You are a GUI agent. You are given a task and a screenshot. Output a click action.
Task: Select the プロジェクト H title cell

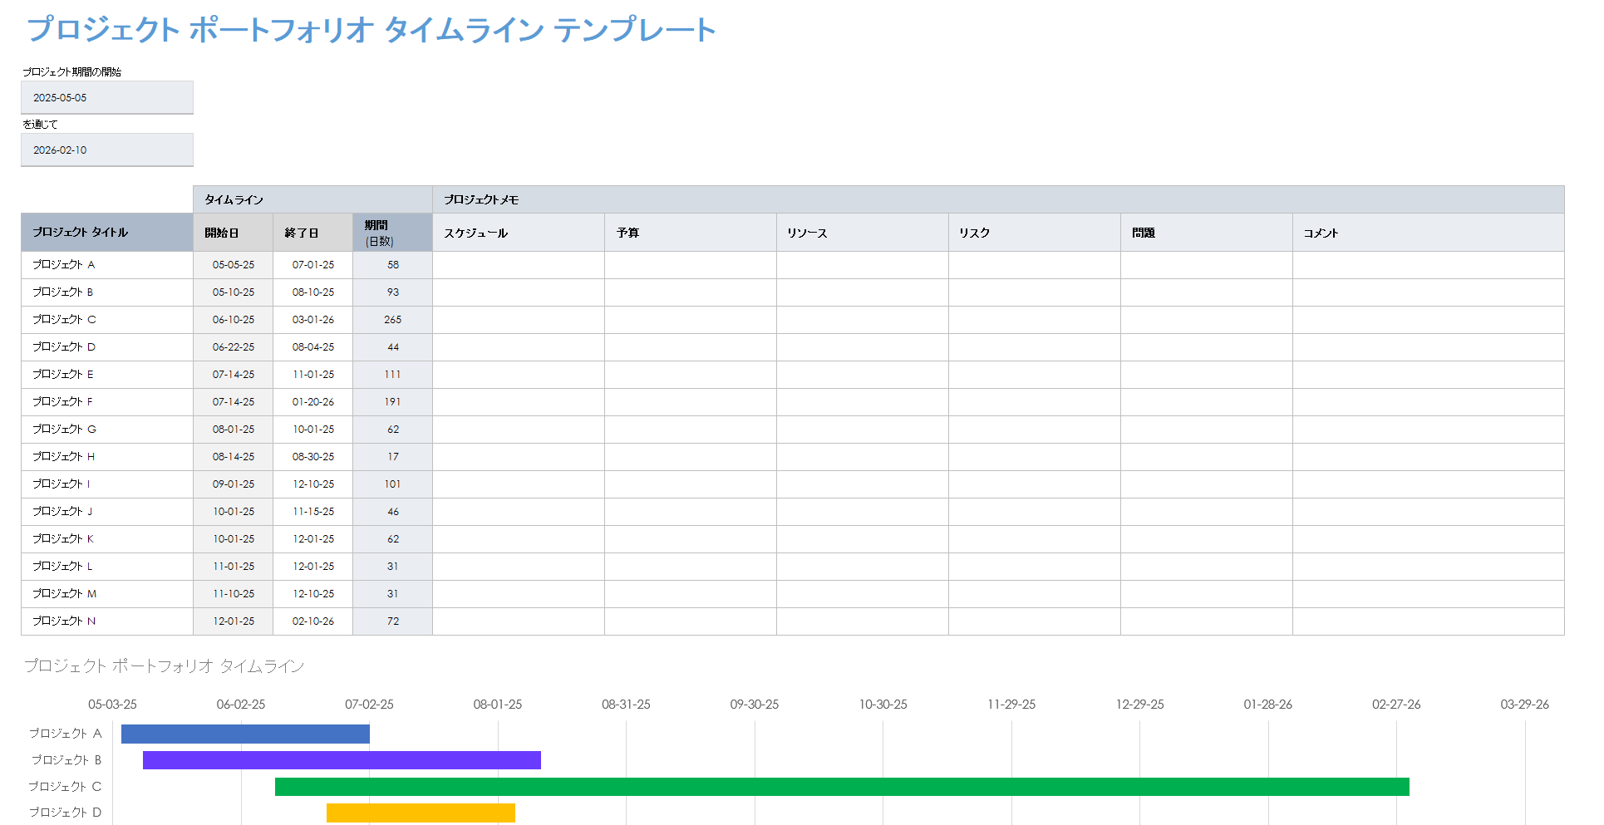(107, 457)
